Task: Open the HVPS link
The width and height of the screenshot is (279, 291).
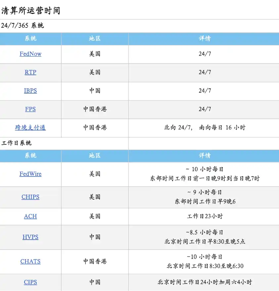Action: 30,237
